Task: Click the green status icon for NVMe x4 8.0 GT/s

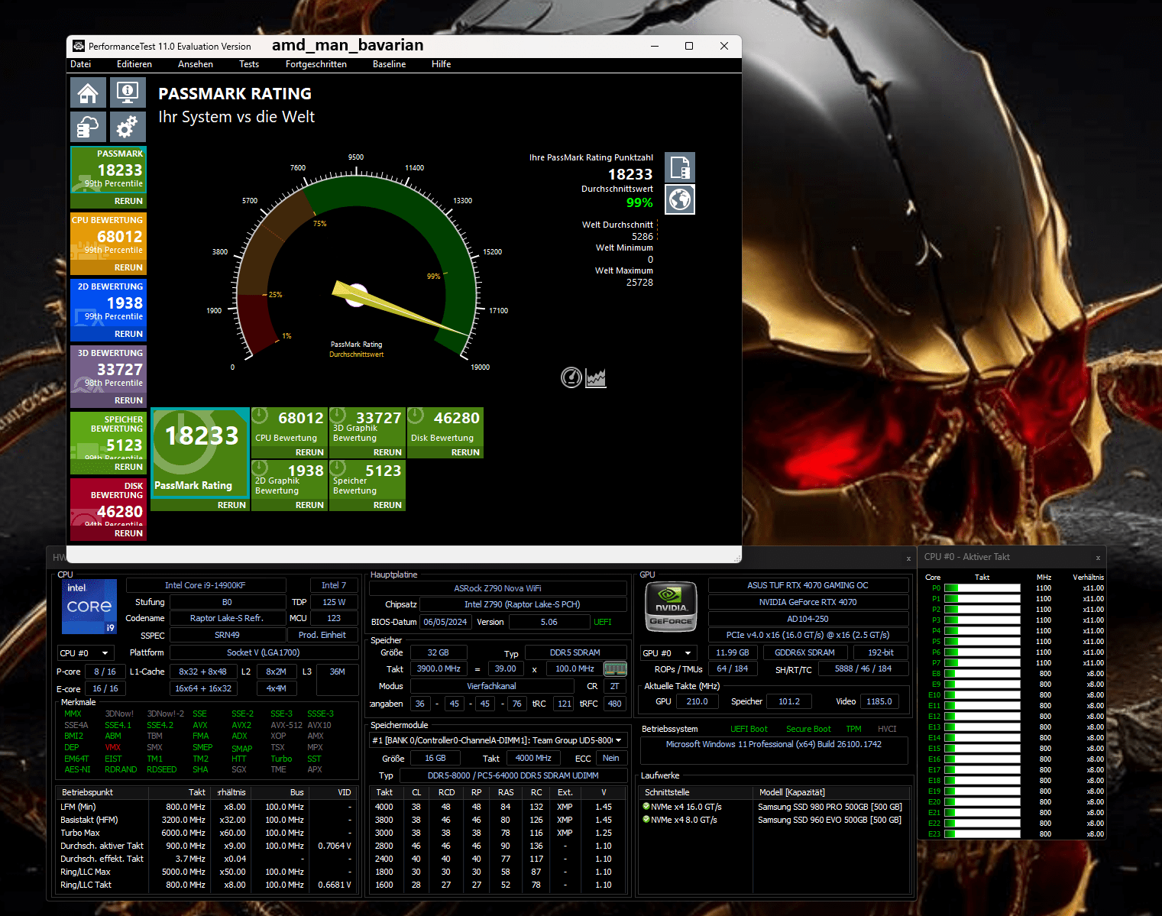Action: (646, 819)
